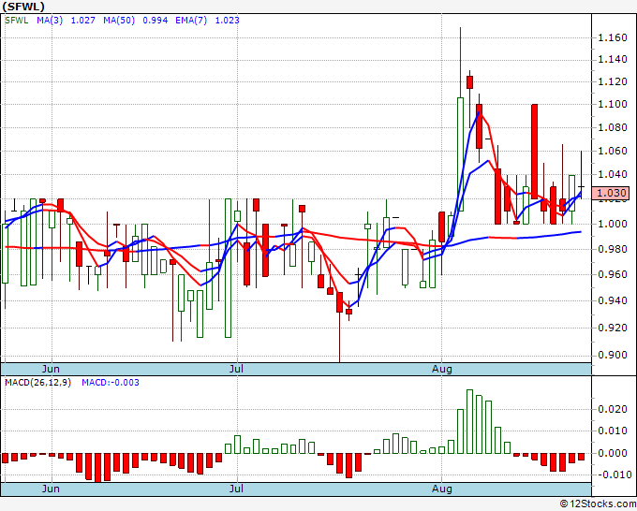Select the MA(3) value 1.027
Viewport: 637px width, 511px height.
(82, 21)
